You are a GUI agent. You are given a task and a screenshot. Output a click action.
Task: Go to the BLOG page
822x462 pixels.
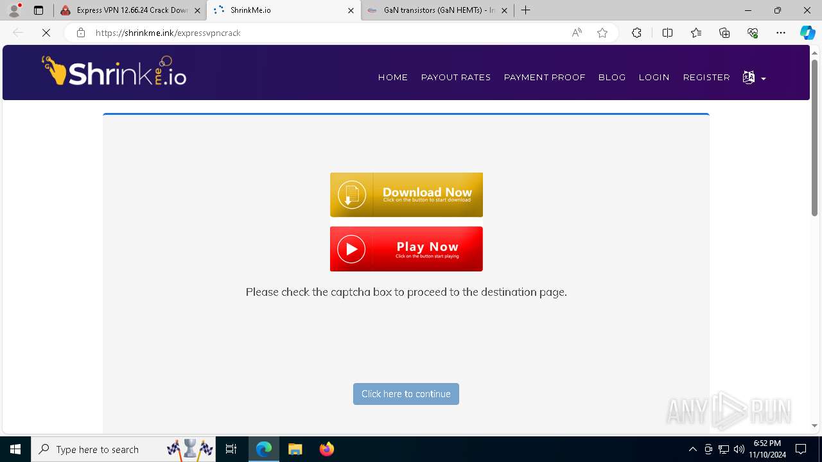tap(612, 77)
